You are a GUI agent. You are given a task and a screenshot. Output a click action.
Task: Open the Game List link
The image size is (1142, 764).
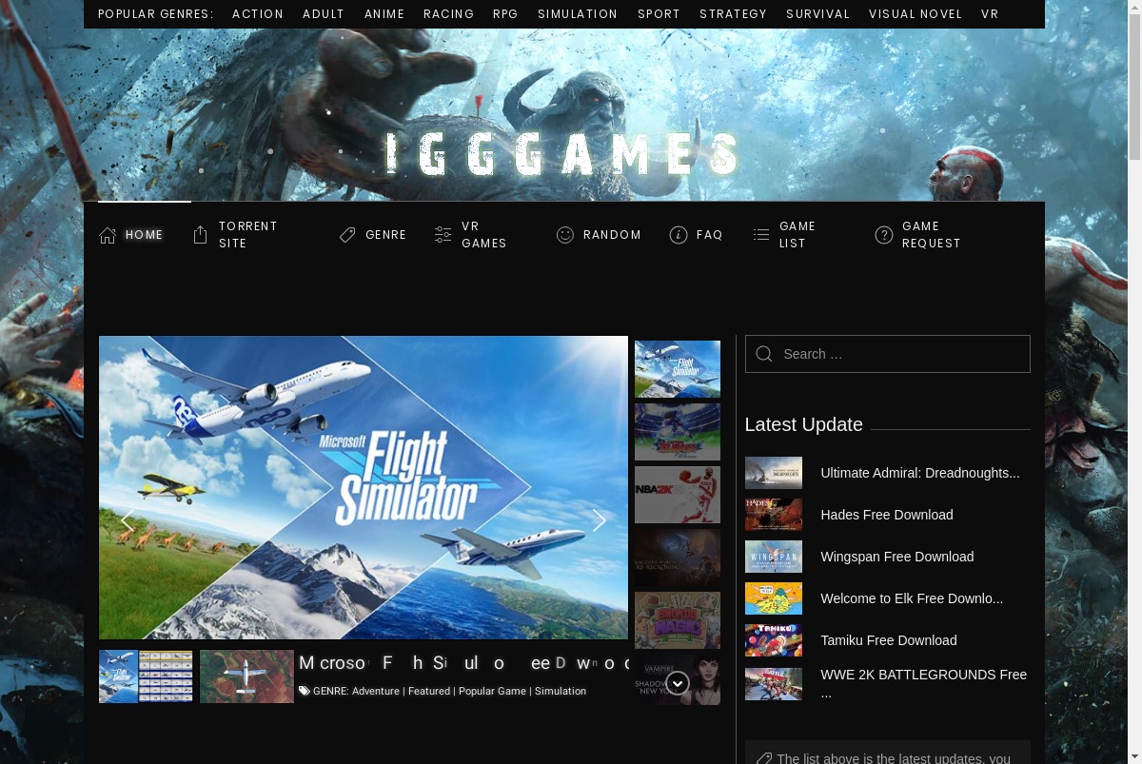pyautogui.click(x=797, y=235)
